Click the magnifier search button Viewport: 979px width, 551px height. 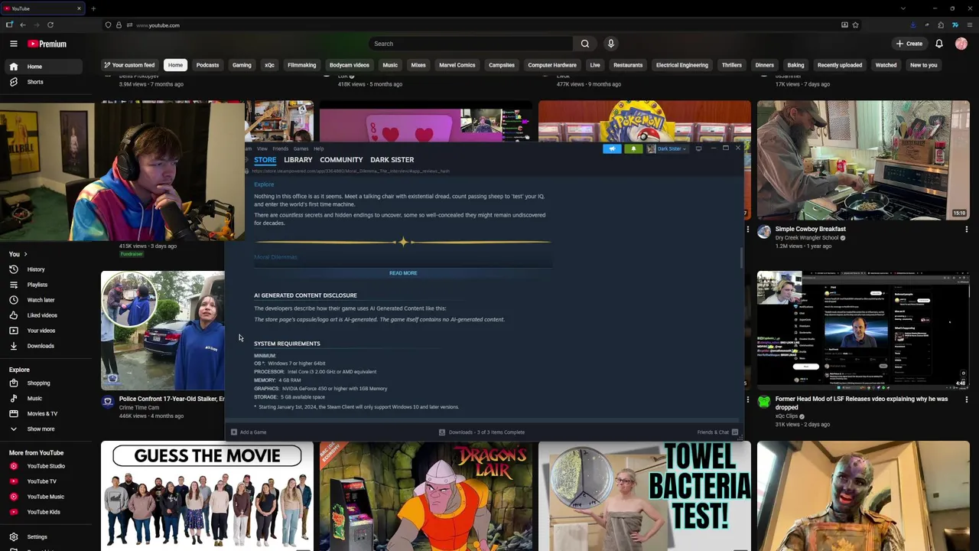tap(585, 44)
